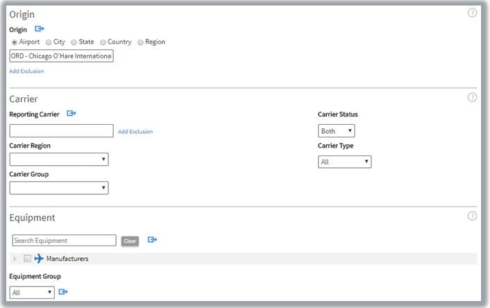Open the Carrier Type dropdown

(344, 162)
